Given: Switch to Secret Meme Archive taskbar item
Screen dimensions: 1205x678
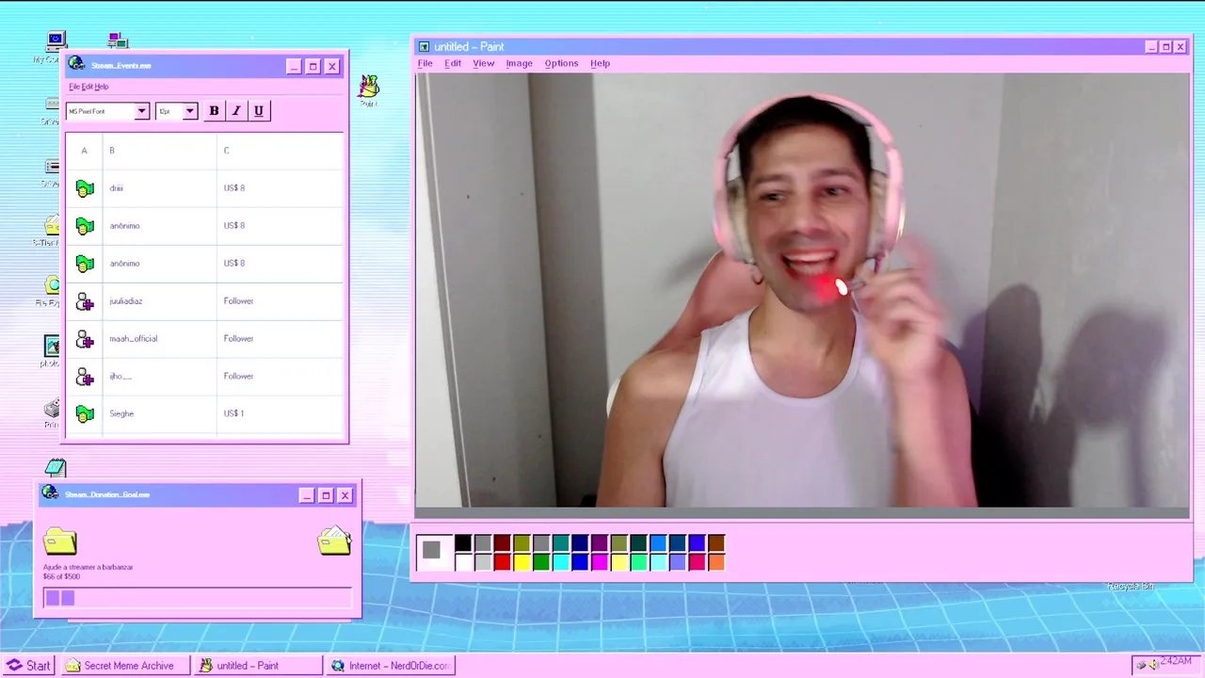Looking at the screenshot, I should click(x=126, y=666).
